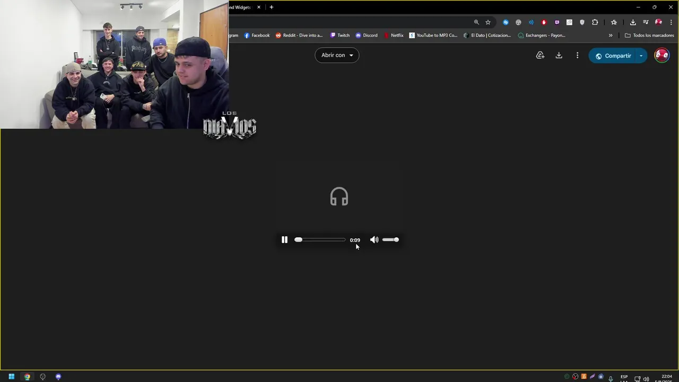The height and width of the screenshot is (382, 679).
Task: Open the grey shield extension icon
Action: click(582, 22)
